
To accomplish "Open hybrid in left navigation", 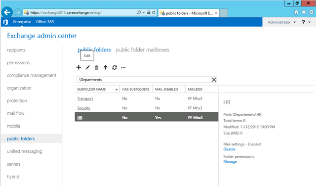I will (x=13, y=177).
